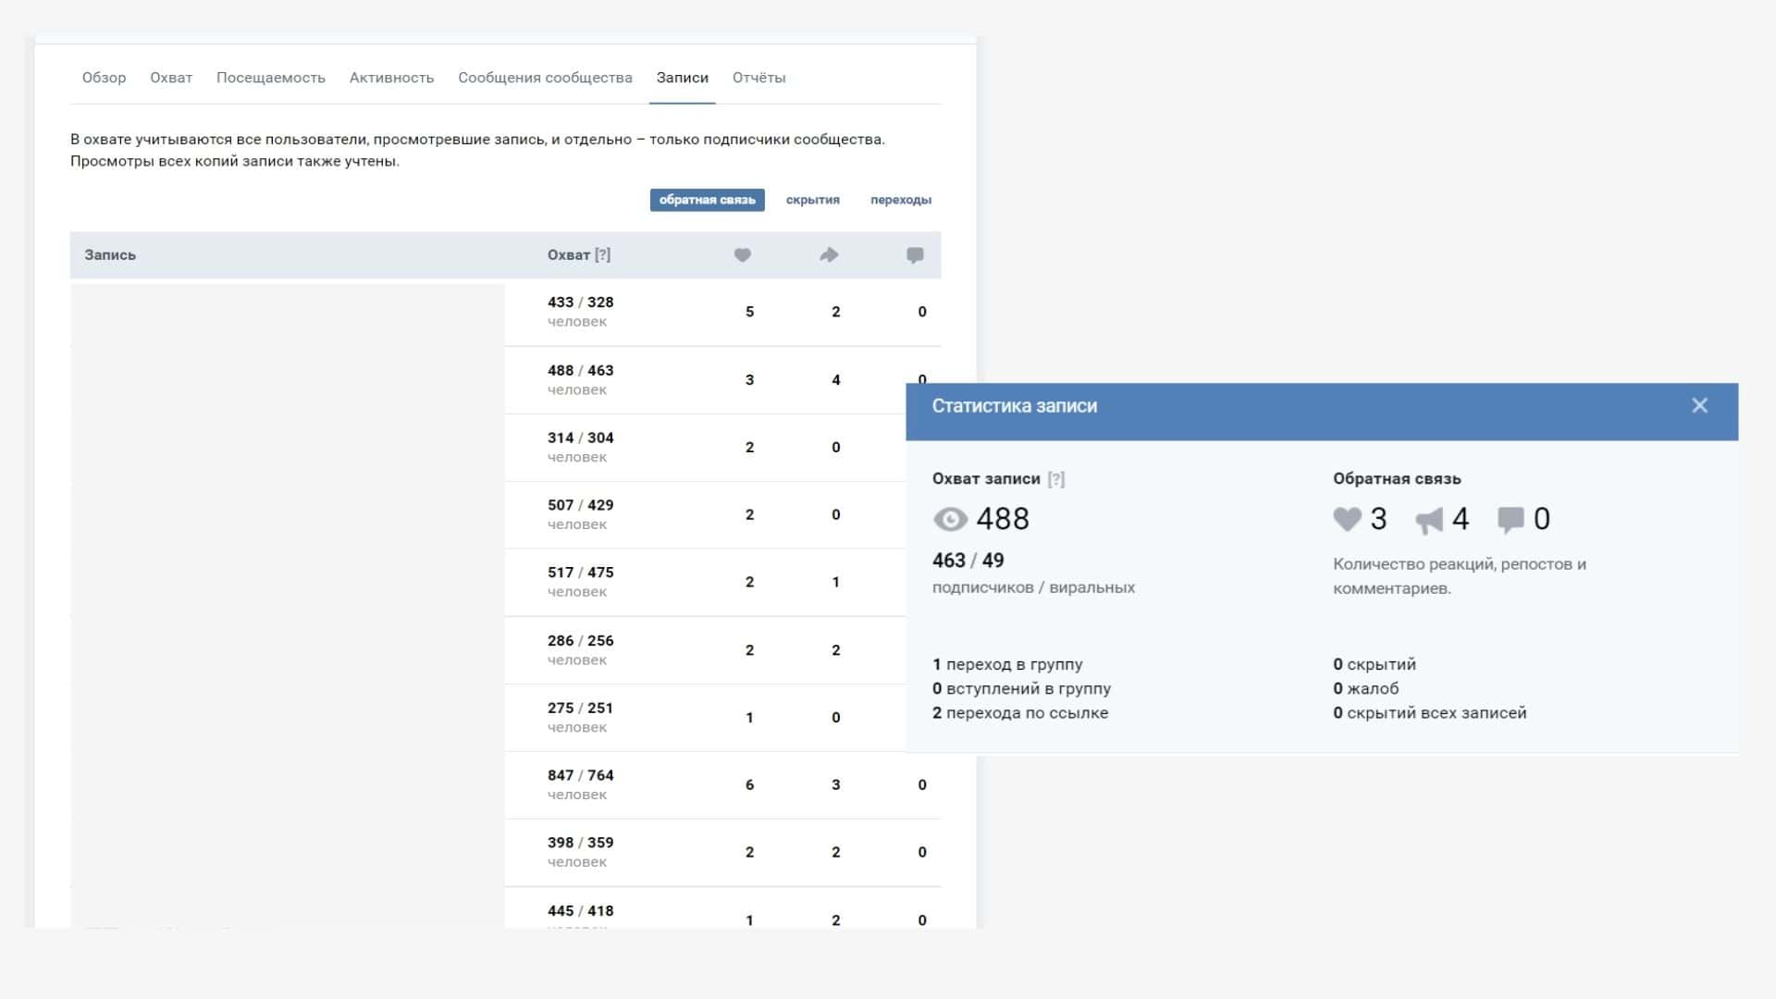
Task: Click the 488 reach number in popup
Action: 1003,519
